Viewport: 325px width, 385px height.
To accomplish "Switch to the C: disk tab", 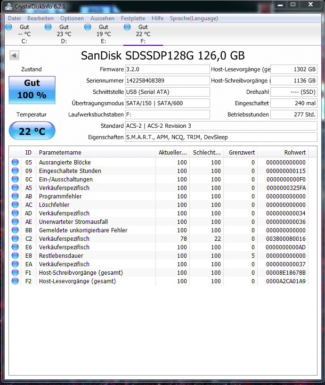I will click(x=24, y=34).
